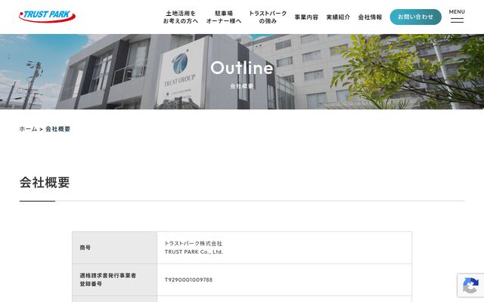Click the 商号 table header cell

(x=114, y=248)
